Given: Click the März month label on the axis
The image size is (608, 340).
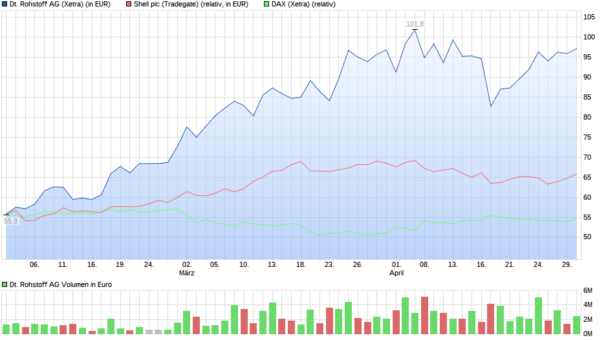Looking at the screenshot, I should [x=186, y=273].
